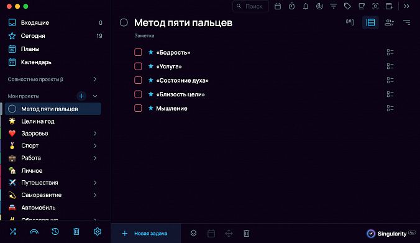Screen dimensions: 420x243
Task: Collapse the Мои проекты section
Action: tap(95, 96)
